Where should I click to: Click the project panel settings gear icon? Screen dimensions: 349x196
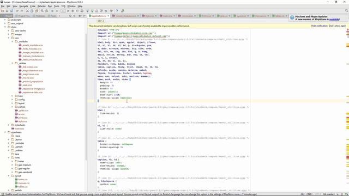click(80, 16)
